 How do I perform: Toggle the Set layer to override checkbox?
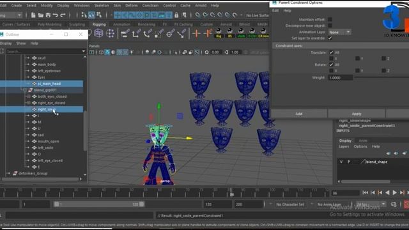330,38
